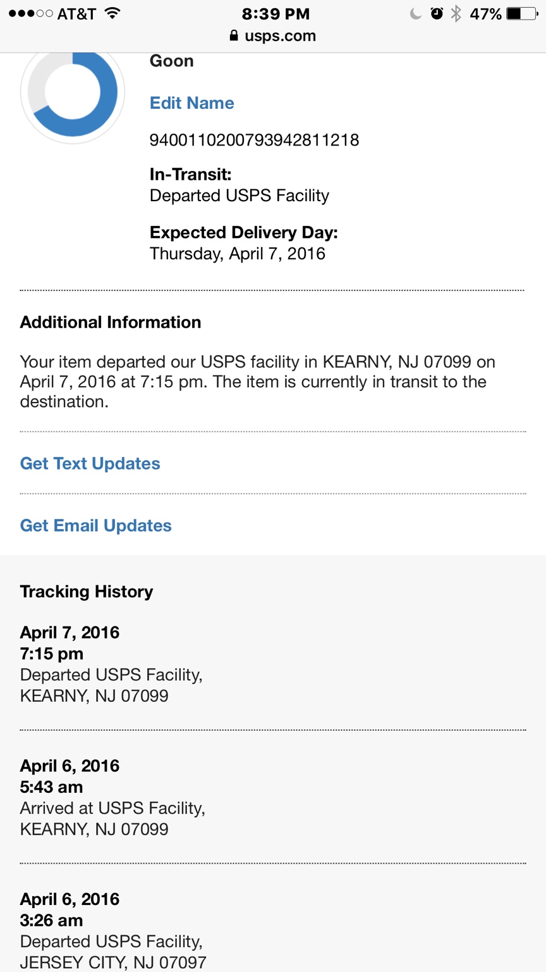Screen dimensions: 546x972
Task: Open Get Text Updates
Action: point(90,463)
